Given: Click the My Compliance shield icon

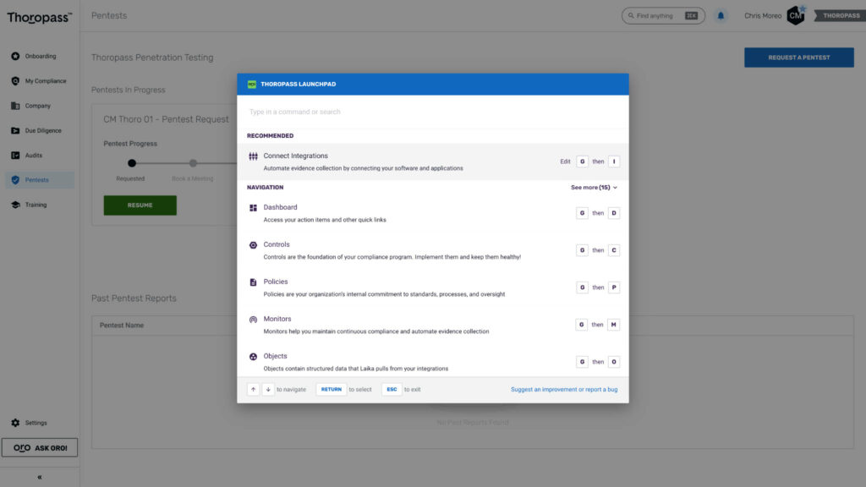Looking at the screenshot, I should pyautogui.click(x=15, y=80).
